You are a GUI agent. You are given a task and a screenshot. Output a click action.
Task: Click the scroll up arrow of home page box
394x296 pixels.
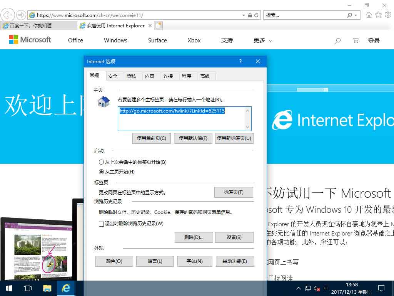248,111
